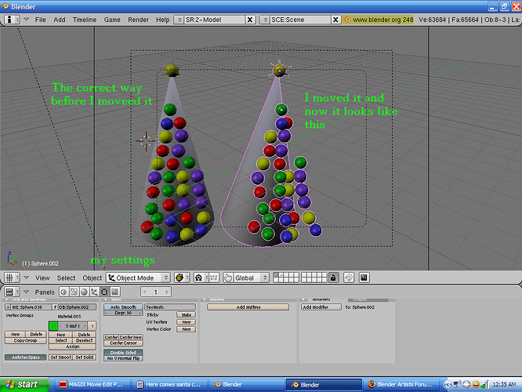Select the Logic context panel icon
This screenshot has width=522, height=392.
point(63,292)
